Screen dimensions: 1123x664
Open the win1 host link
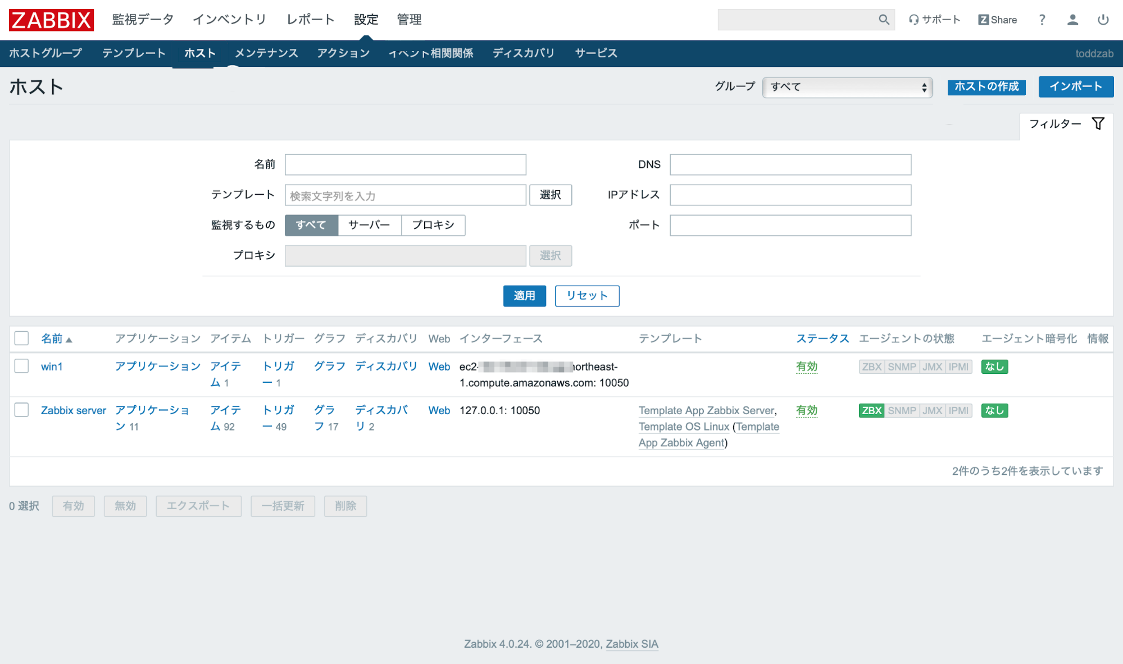point(52,367)
